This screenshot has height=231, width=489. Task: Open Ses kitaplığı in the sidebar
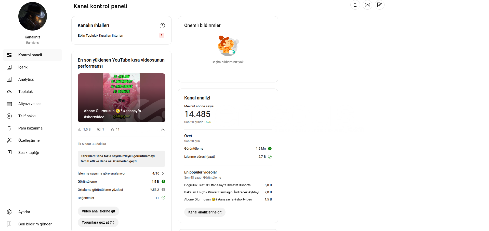tap(32, 153)
